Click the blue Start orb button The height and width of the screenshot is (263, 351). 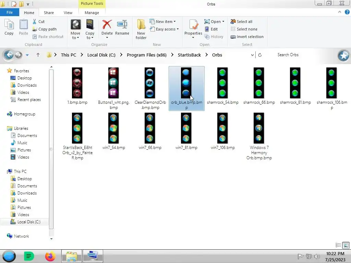pyautogui.click(x=9, y=256)
